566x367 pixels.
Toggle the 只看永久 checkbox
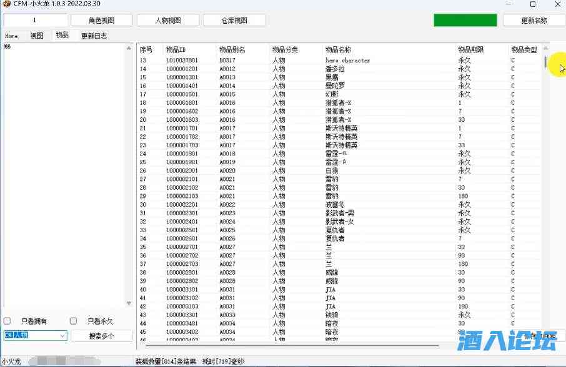(73, 321)
